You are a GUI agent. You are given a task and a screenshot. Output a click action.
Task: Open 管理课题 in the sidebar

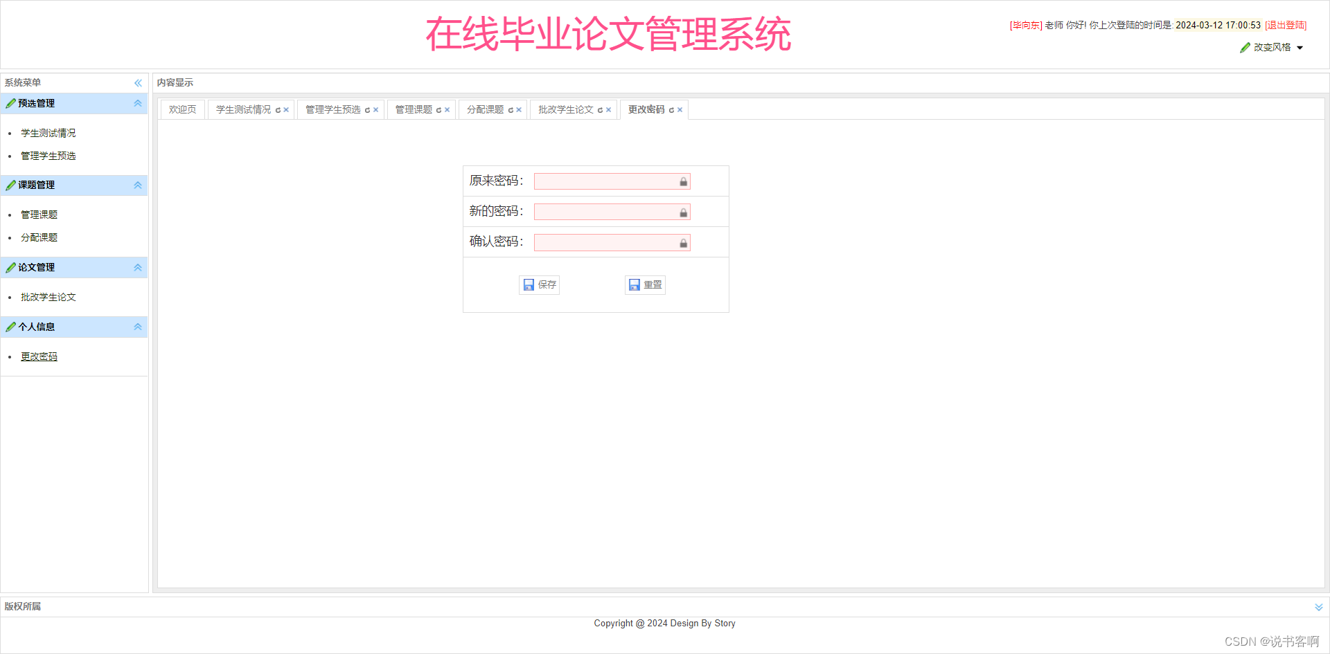coord(39,215)
